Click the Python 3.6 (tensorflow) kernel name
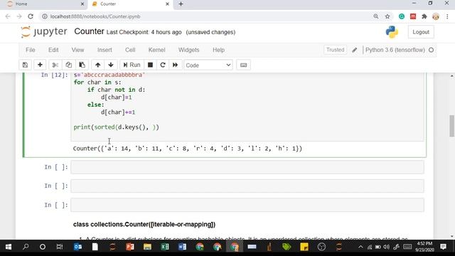 pyautogui.click(x=395, y=50)
